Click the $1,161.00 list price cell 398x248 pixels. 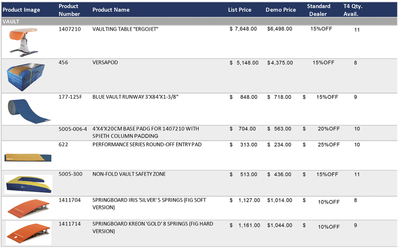click(x=245, y=225)
